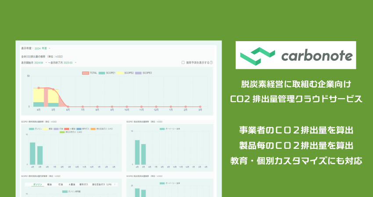Toggle the 都市ガス legend swatch in fuel chart
This screenshot has width=373, height=197.
coord(79,129)
